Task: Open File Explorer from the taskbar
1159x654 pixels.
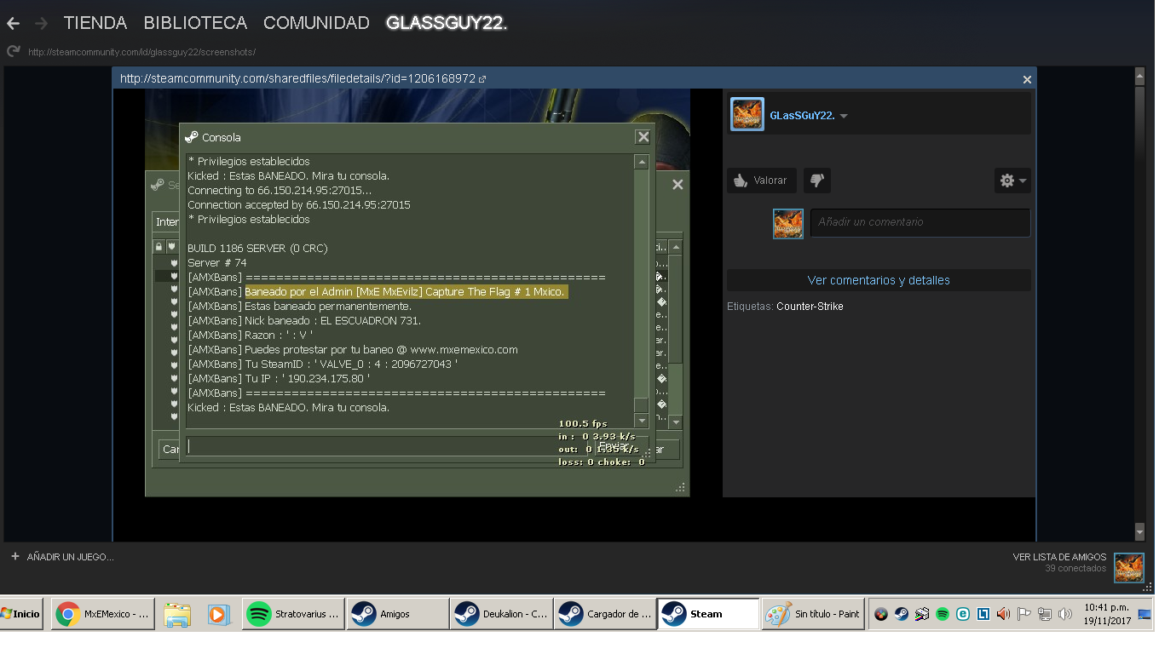Action: [x=177, y=614]
